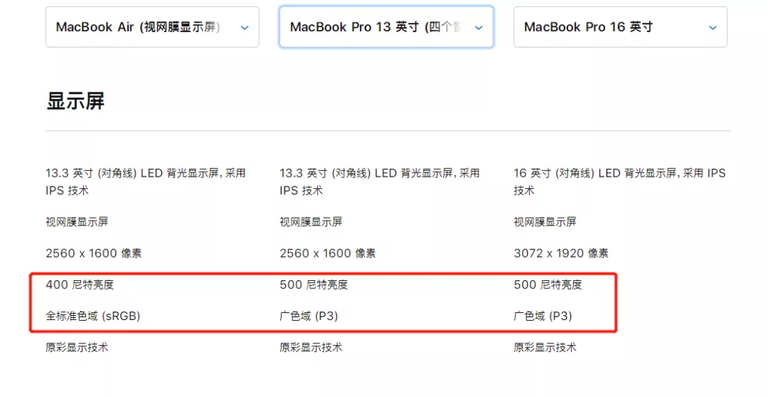Click the chevron arrow in MacBook Pro 16 selector
This screenshot has height=396, width=768.
[x=713, y=28]
